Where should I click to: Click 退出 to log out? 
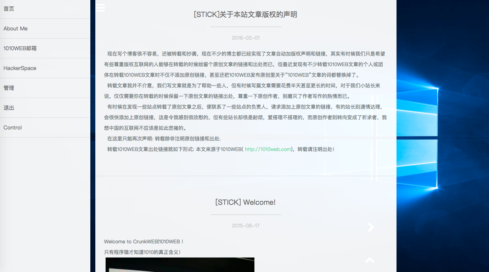tap(9, 108)
